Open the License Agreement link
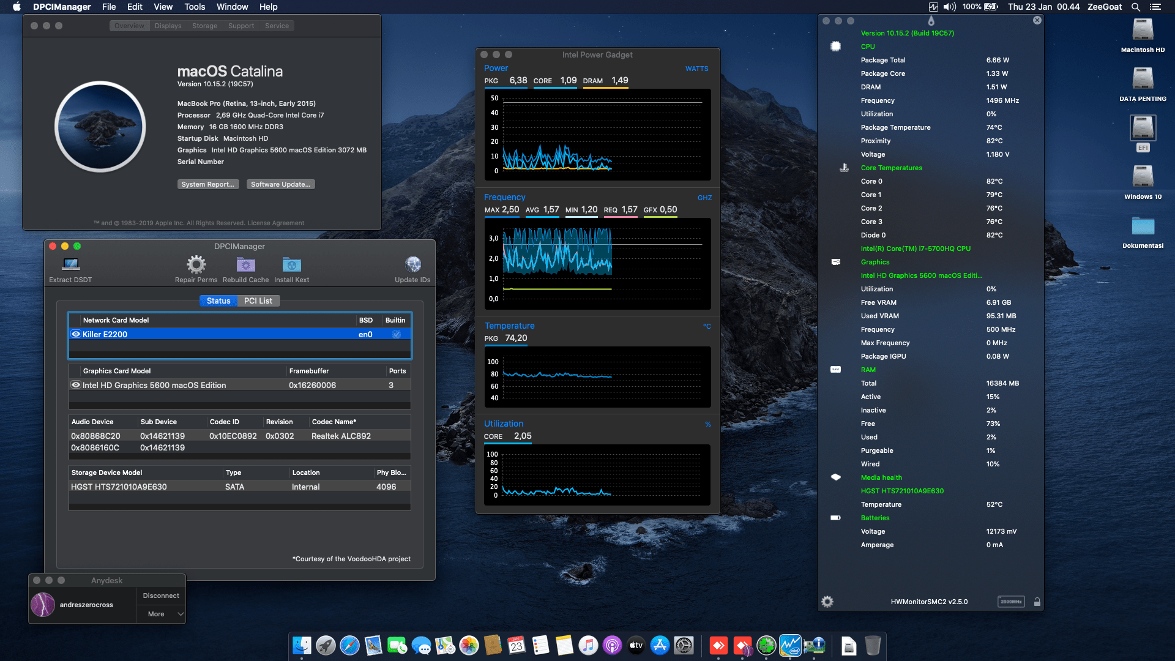Viewport: 1175px width, 661px height. pos(275,223)
